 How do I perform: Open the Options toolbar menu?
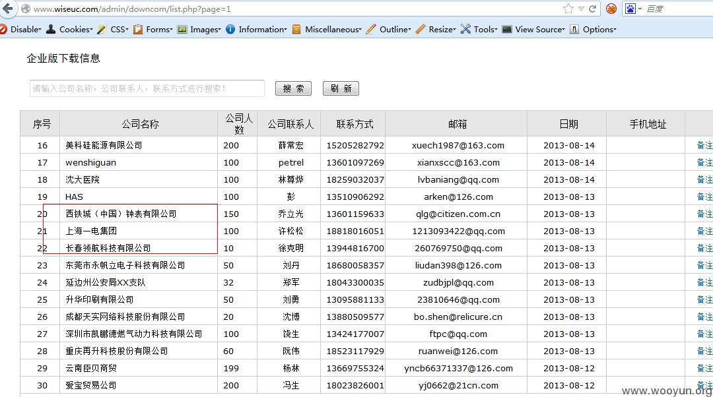[x=599, y=29]
